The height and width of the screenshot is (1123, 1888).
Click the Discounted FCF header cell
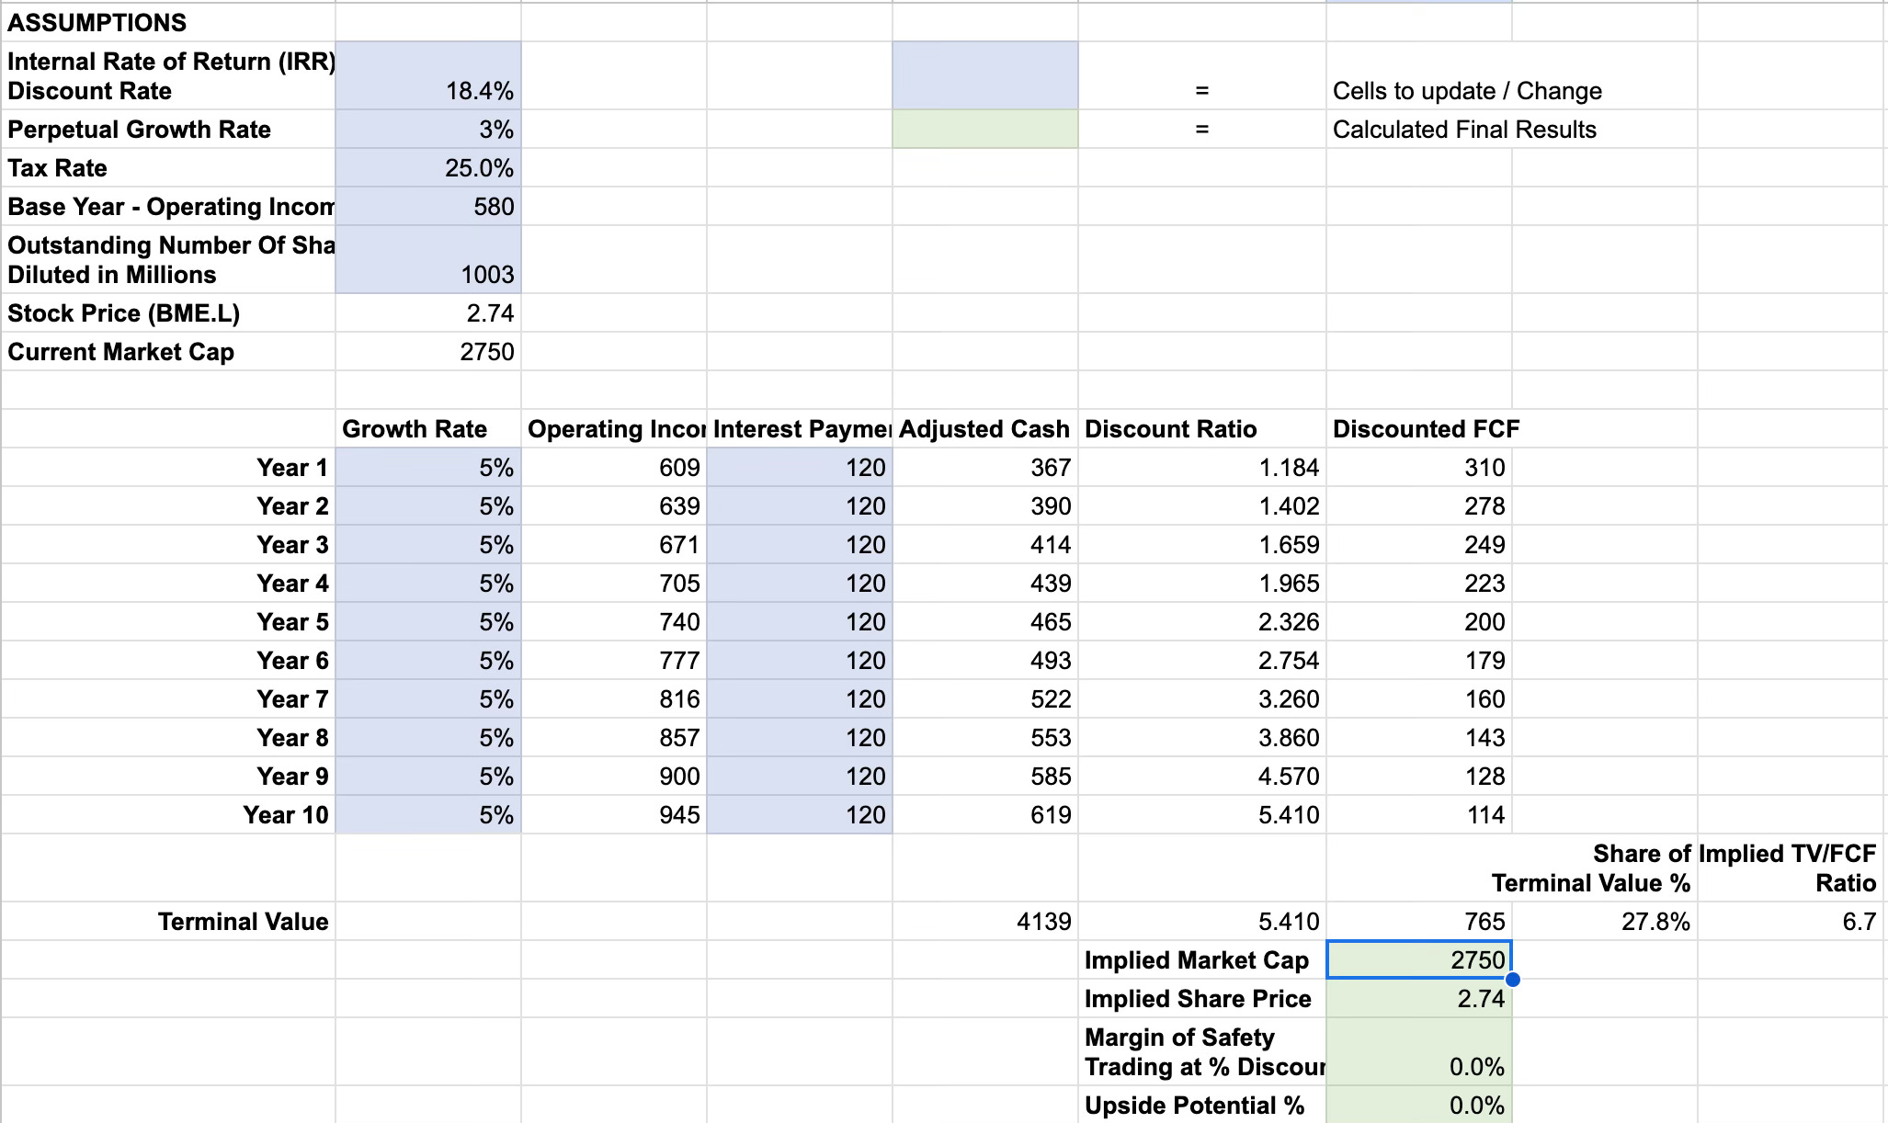1418,429
